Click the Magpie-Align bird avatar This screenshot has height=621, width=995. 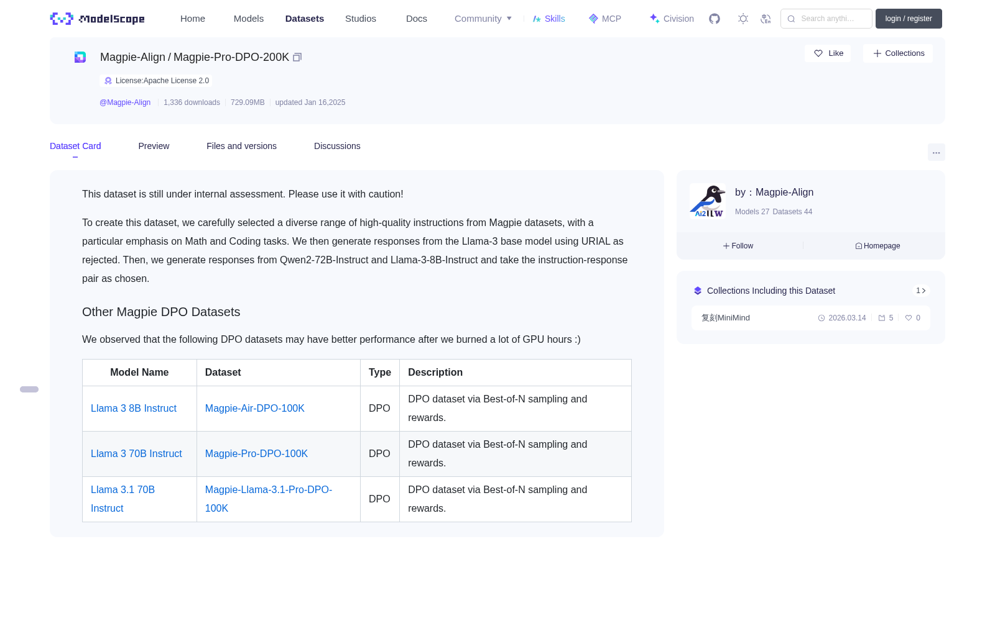tap(708, 201)
